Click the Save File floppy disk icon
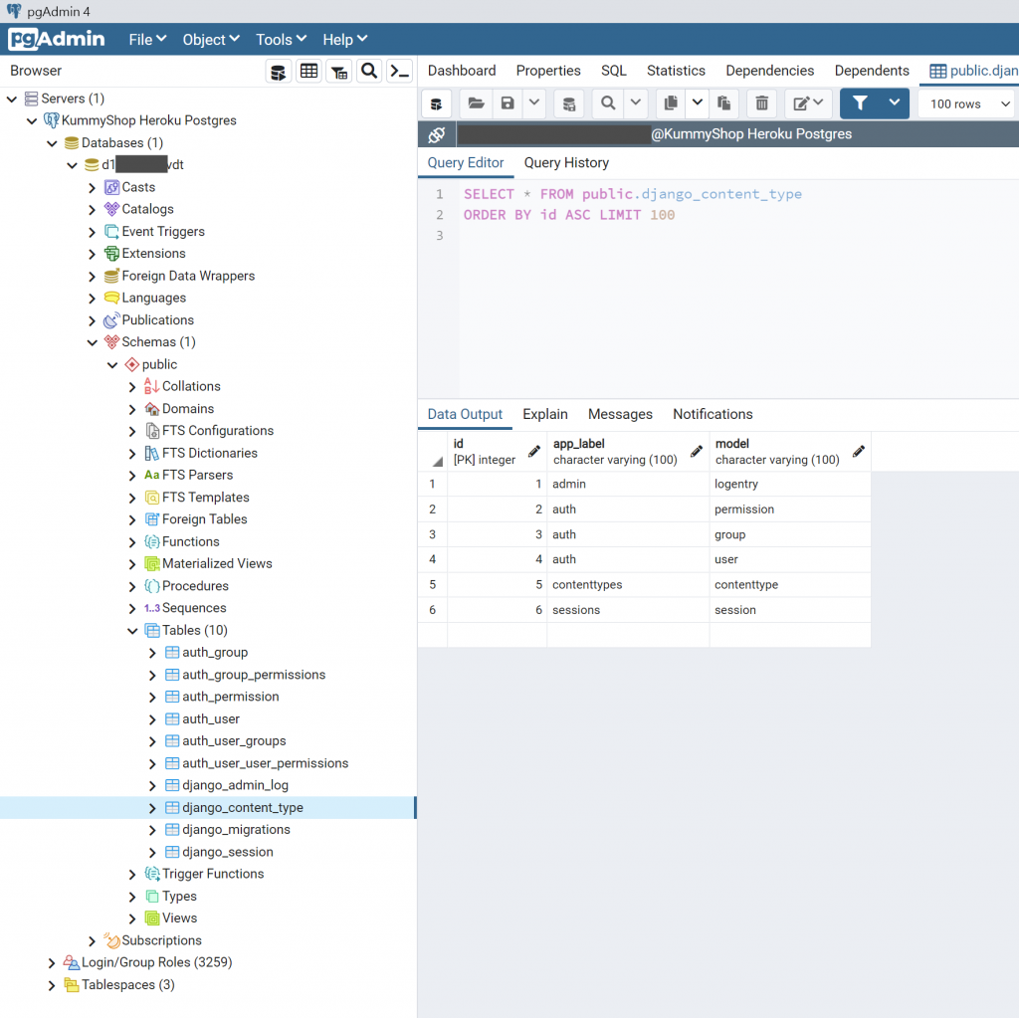Screen dimensions: 1019x1018 coord(507,103)
